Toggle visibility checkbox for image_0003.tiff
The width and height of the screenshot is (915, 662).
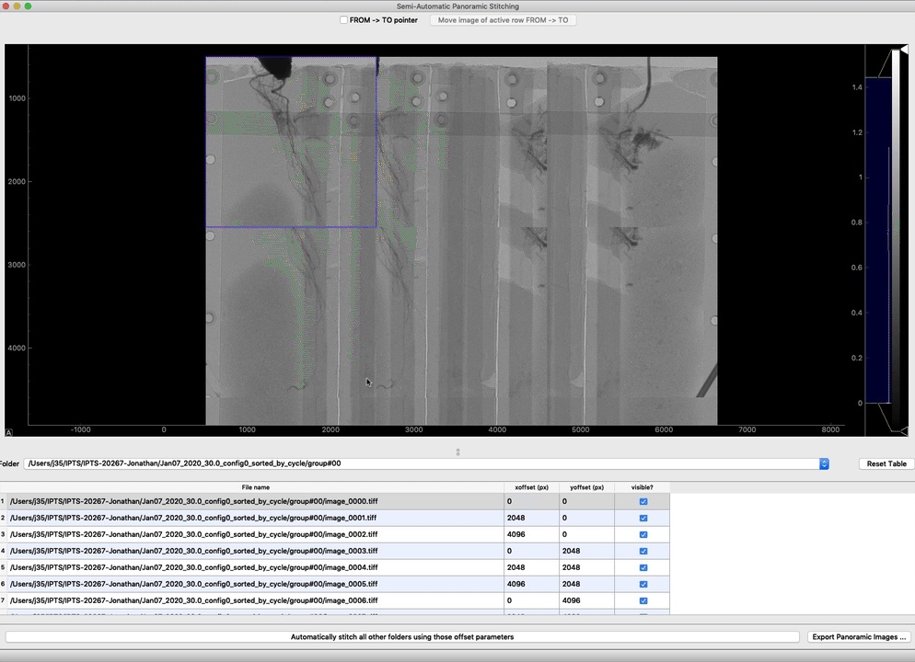point(643,552)
